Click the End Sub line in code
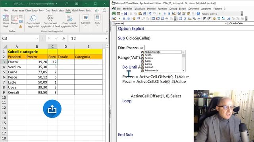Image resolution: width=254 pixels, height=142 pixels. click(x=125, y=135)
